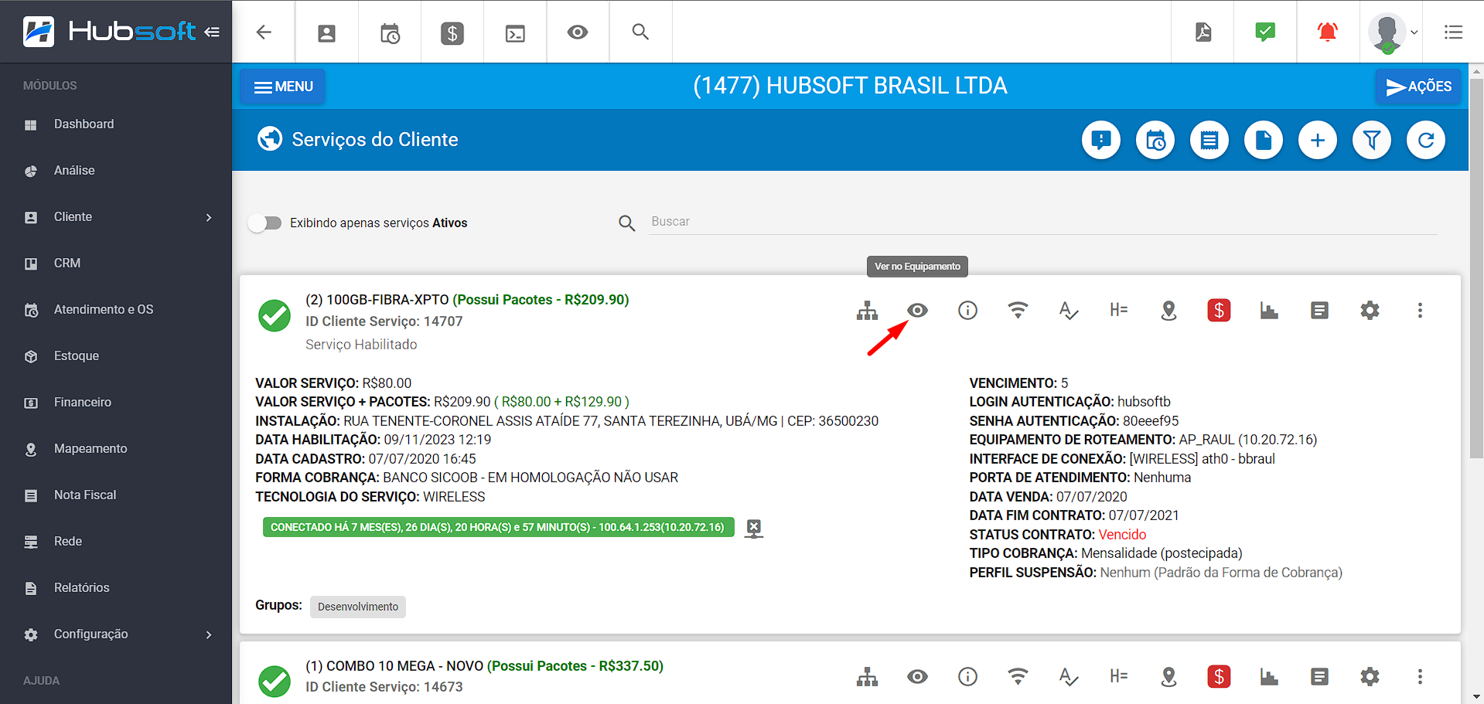Open chart icon for 100GB-FIBRA-XPTO
Viewport: 1484px width, 704px height.
coord(1269,311)
